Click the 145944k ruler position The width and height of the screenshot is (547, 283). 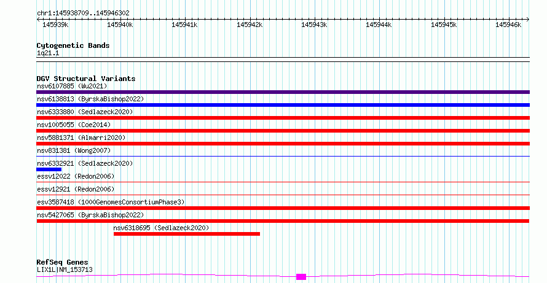379,25
